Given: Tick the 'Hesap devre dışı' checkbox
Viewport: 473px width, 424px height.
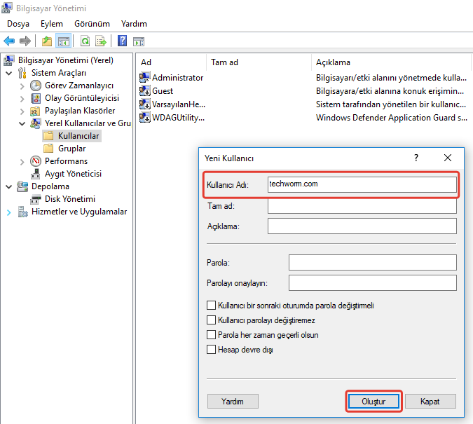Looking at the screenshot, I should click(x=212, y=350).
